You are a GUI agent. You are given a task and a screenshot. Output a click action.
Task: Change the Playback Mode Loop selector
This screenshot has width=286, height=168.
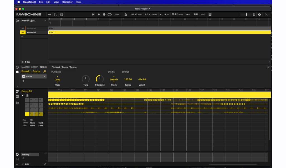[57, 80]
